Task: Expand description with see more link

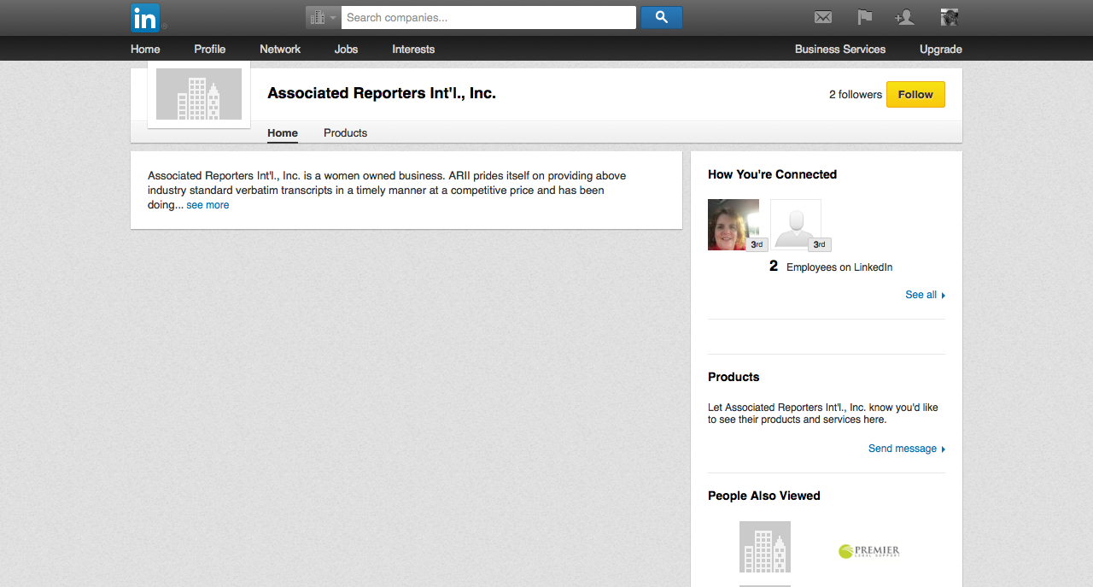Action: click(207, 205)
